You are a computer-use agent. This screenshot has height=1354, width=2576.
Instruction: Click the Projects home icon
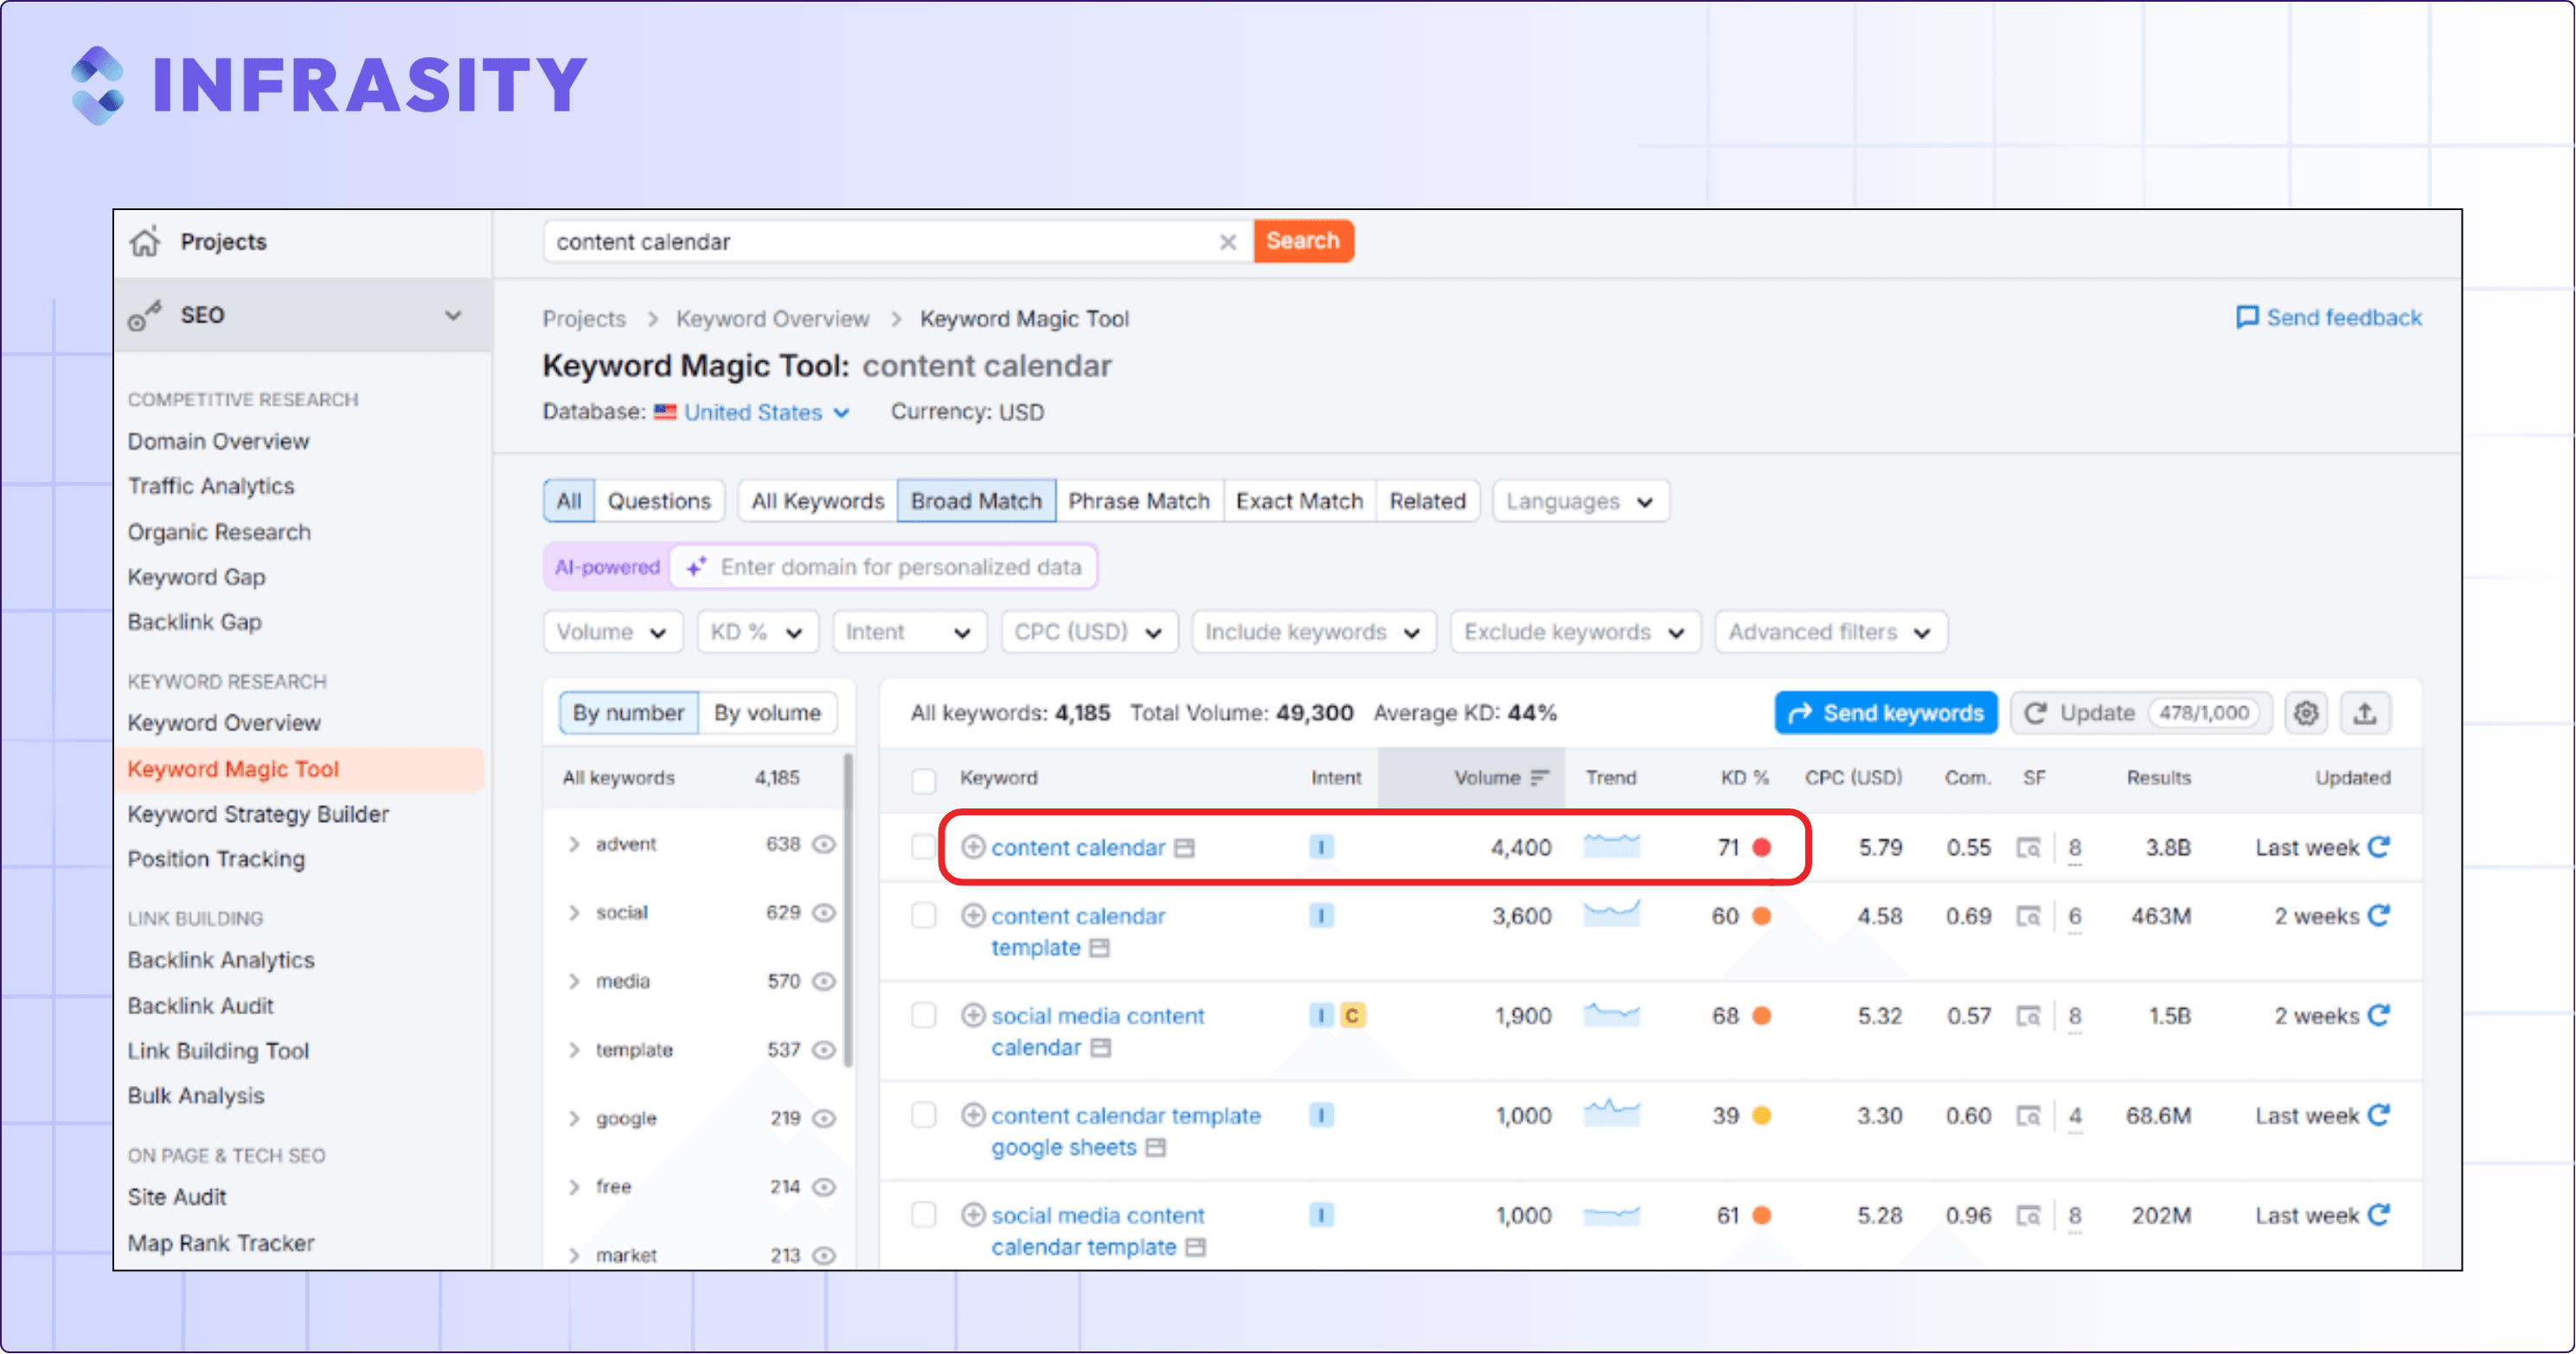pyautogui.click(x=145, y=241)
